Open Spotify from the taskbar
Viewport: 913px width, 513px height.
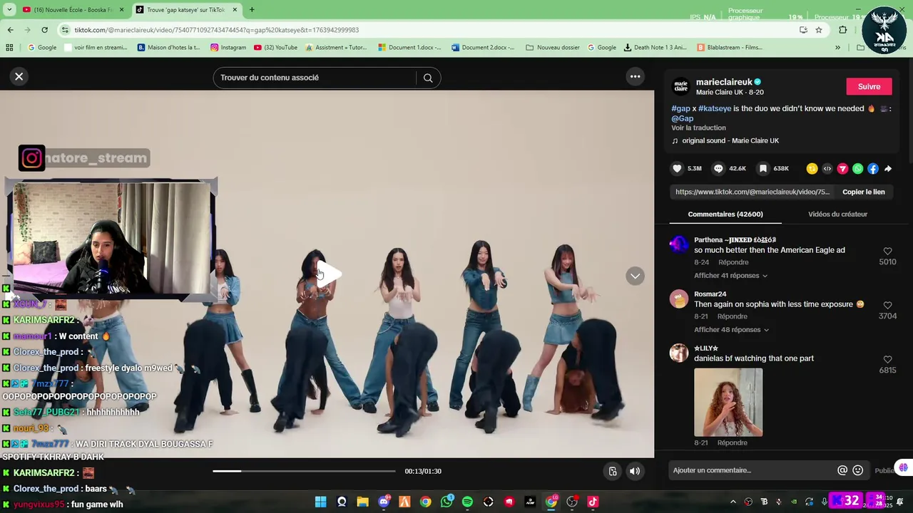(x=467, y=502)
